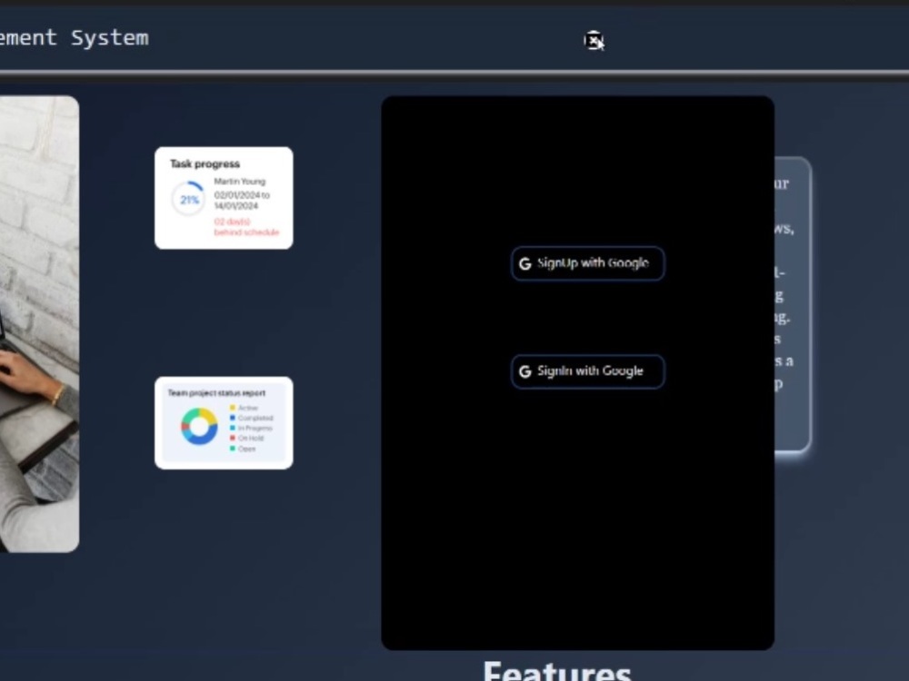Click the Google logo in SignIn button
This screenshot has width=909, height=681.
(525, 371)
